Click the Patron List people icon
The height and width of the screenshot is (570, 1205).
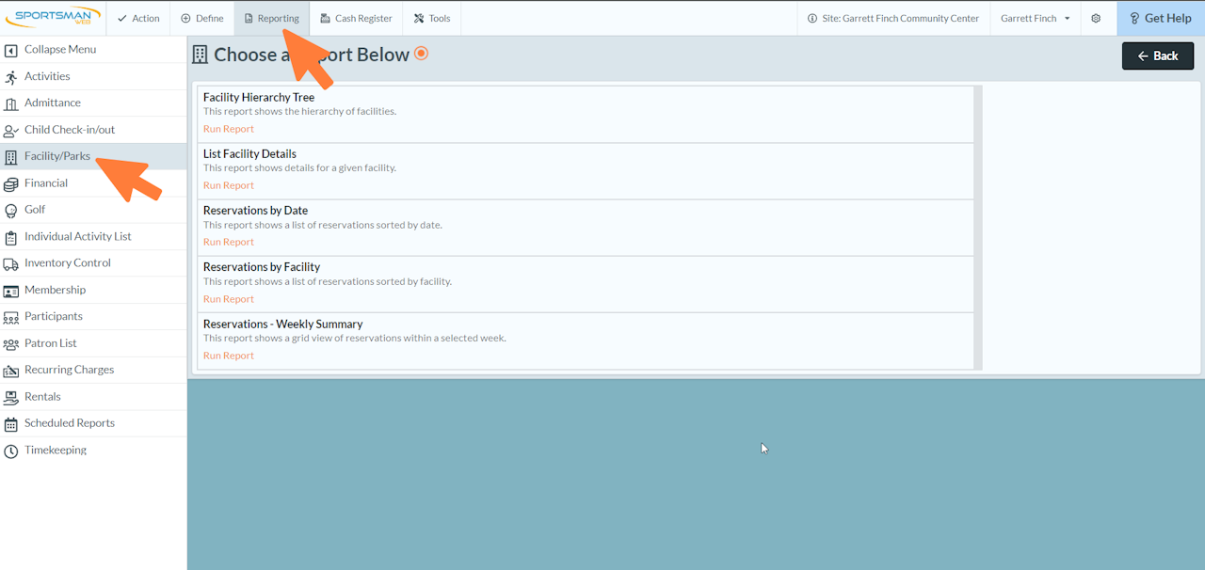point(11,344)
